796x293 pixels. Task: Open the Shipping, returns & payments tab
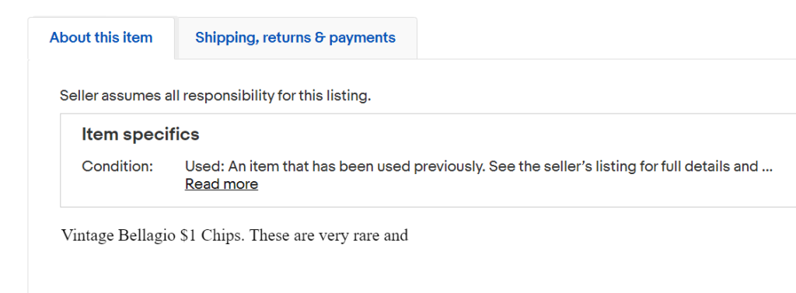pyautogui.click(x=295, y=38)
